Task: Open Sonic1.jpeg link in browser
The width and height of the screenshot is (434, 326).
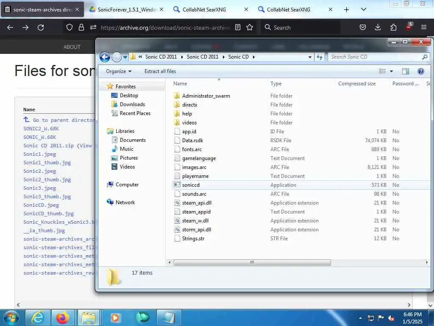Action: [39, 154]
